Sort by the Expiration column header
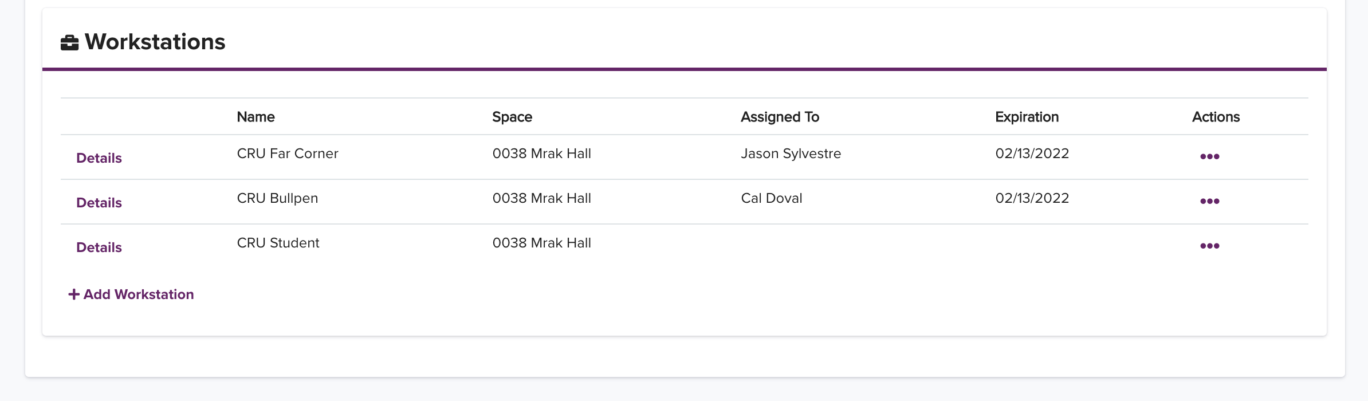Screen dimensions: 1368x401 click(x=1027, y=117)
